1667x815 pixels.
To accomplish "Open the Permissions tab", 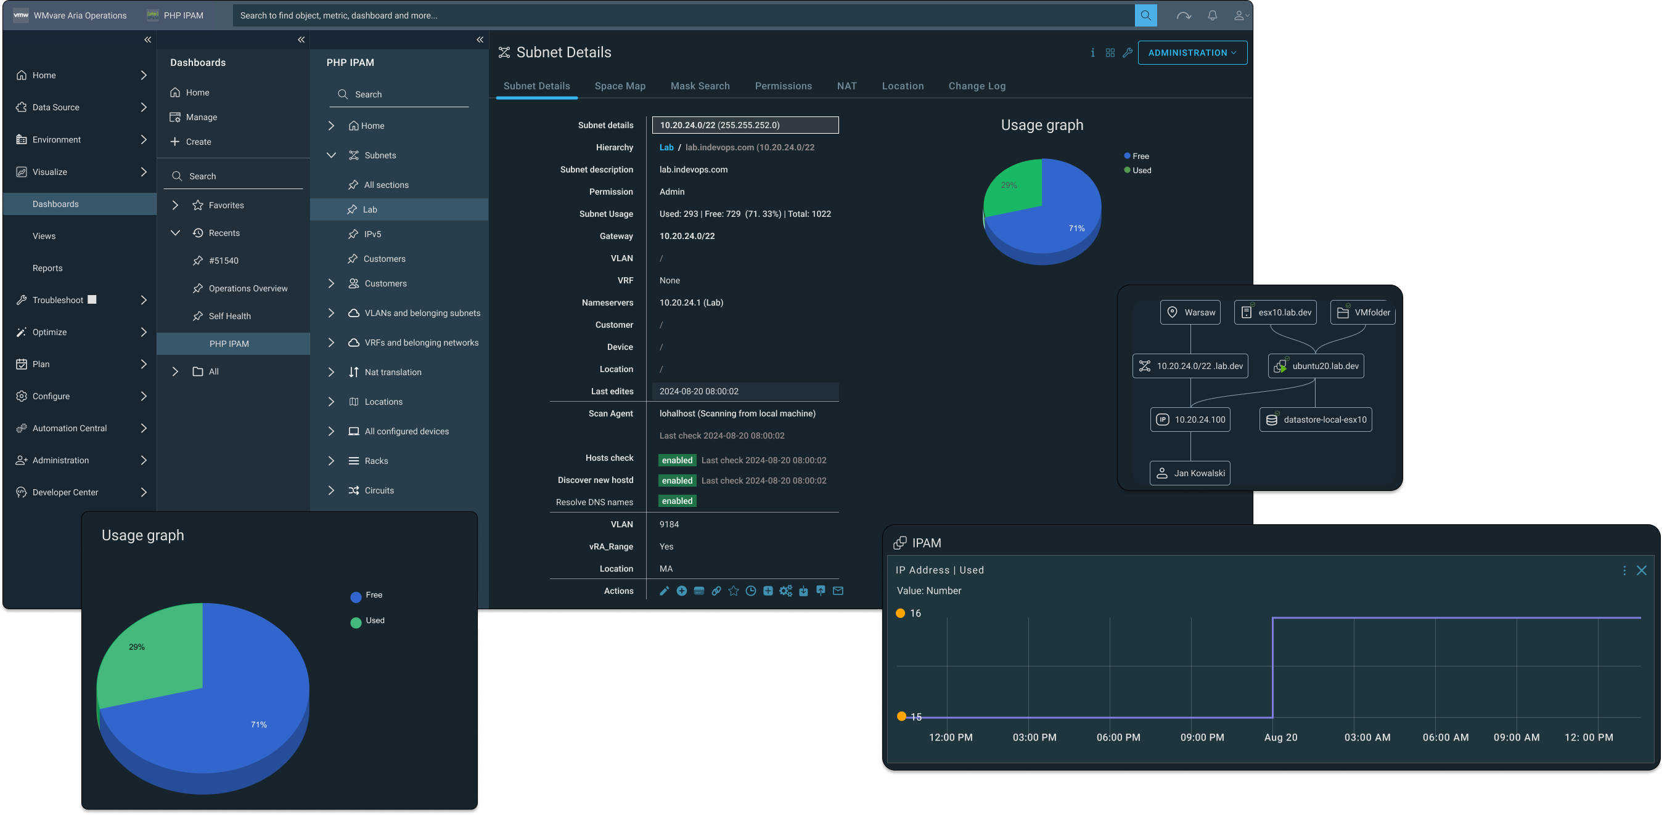I will (x=783, y=86).
